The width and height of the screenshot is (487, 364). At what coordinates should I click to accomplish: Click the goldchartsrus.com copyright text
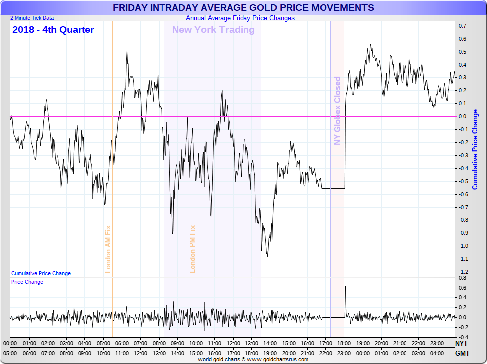click(253, 360)
